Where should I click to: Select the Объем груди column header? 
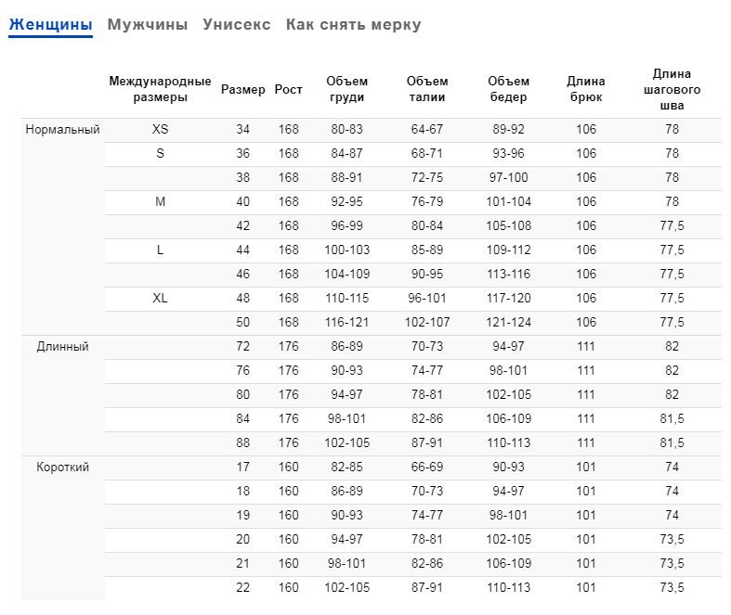347,89
